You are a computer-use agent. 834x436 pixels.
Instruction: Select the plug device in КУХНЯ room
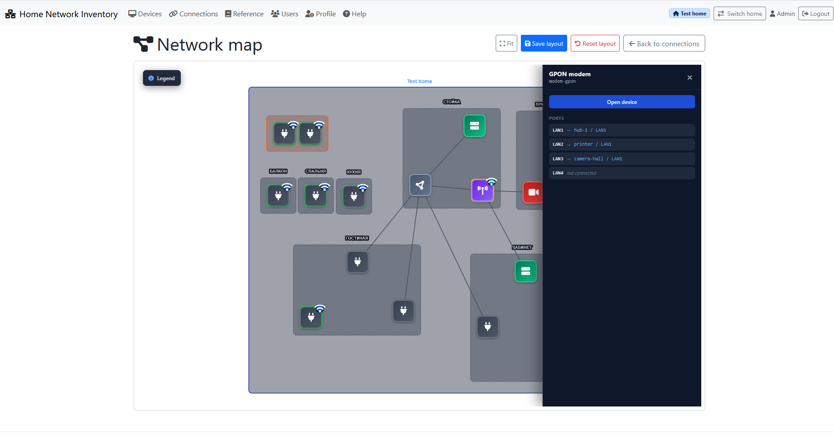pyautogui.click(x=354, y=196)
